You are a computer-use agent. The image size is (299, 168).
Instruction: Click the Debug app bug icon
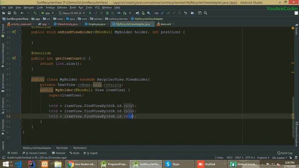click(107, 13)
